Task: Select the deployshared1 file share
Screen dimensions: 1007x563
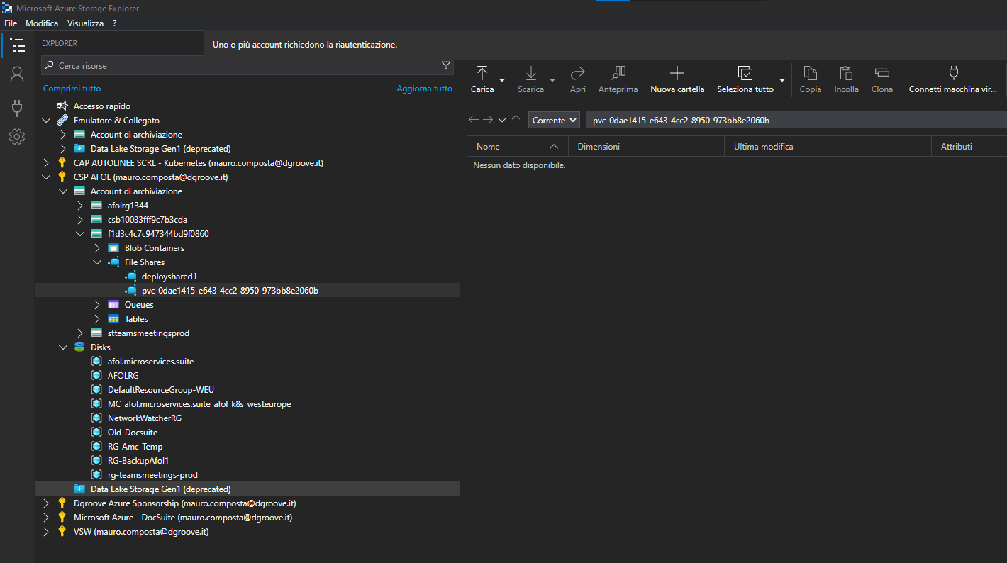Action: 169,276
